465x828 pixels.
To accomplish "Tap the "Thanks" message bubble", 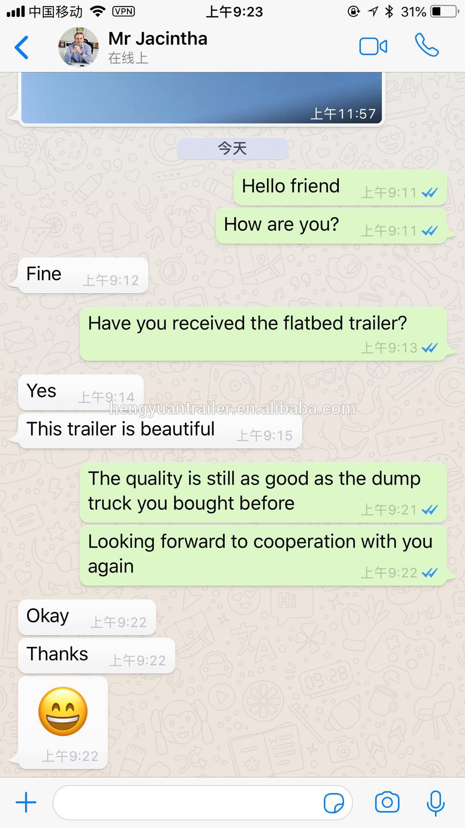I will (x=96, y=655).
